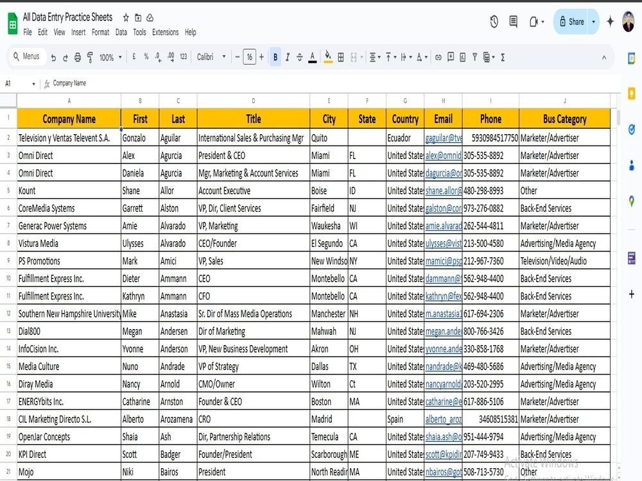This screenshot has height=481, width=642.
Task: Click the undo arrow icon
Action: click(x=54, y=57)
